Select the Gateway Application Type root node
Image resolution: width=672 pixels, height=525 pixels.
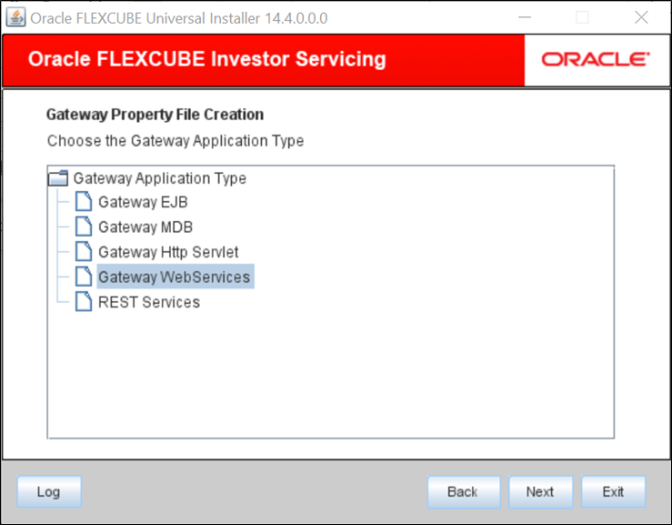click(x=160, y=178)
